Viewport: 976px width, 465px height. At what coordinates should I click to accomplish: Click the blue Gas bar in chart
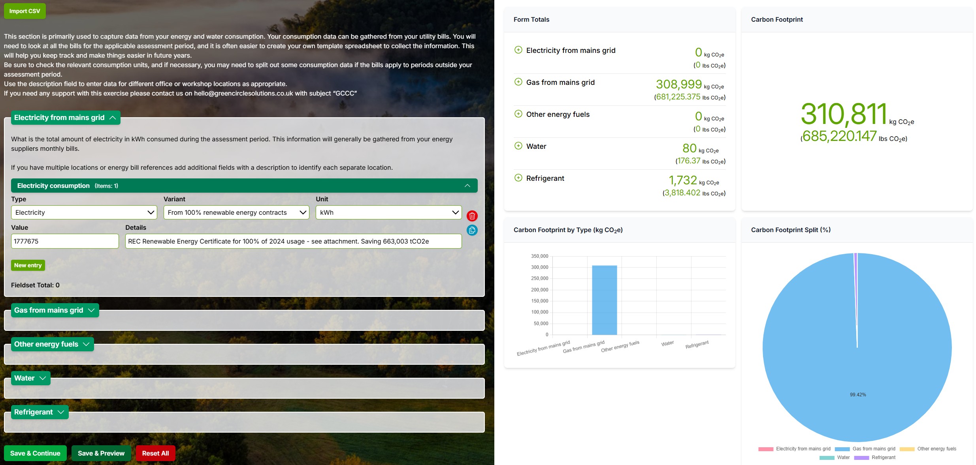coord(604,300)
